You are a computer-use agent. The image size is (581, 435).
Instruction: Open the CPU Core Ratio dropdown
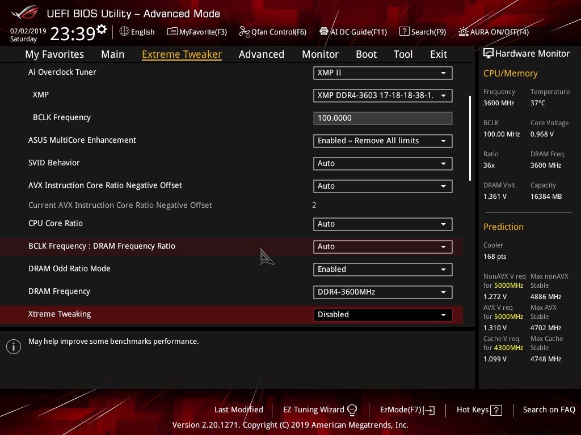(x=383, y=224)
